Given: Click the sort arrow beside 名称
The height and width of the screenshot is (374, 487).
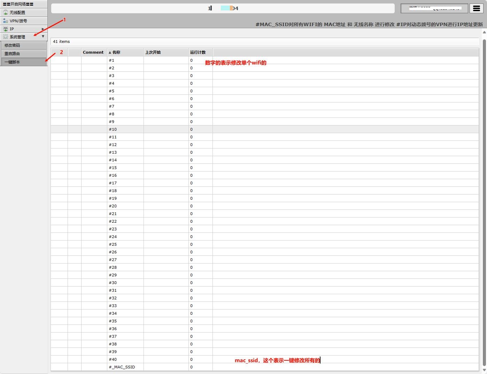Looking at the screenshot, I should [110, 53].
